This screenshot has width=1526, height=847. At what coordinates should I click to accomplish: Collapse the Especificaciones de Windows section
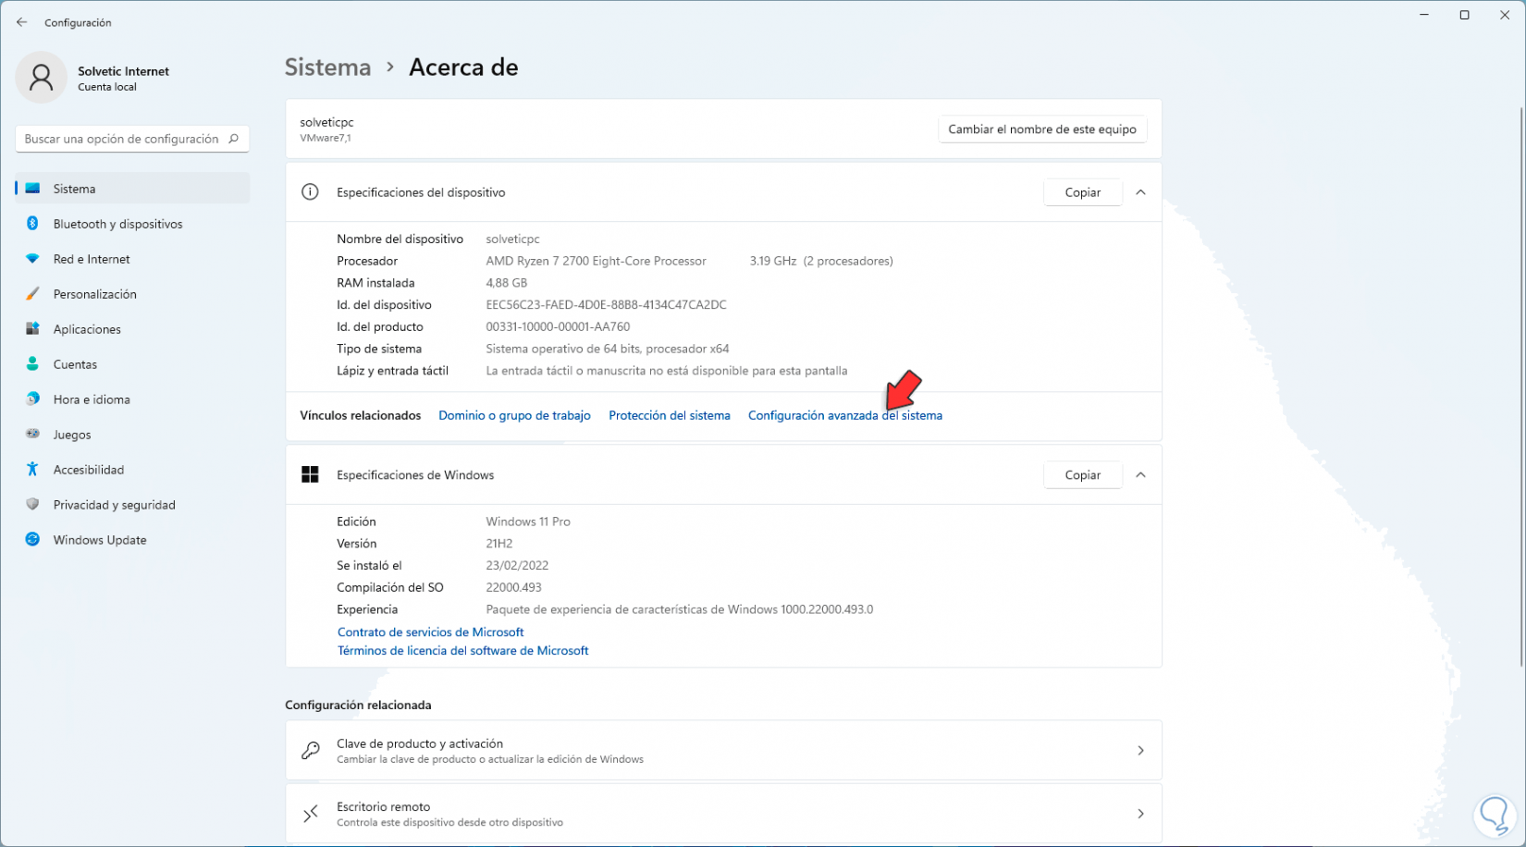[x=1140, y=474]
